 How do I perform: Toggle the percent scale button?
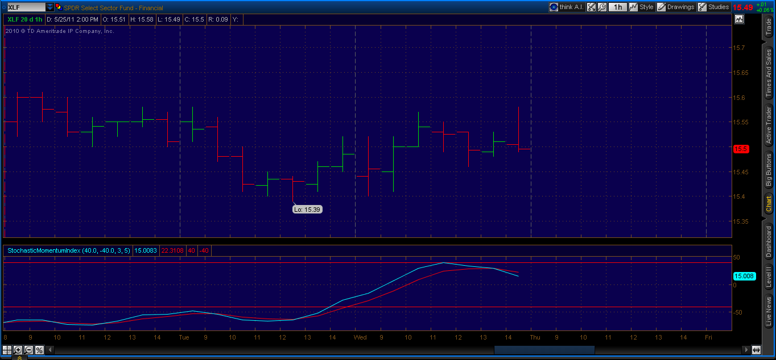tap(39, 350)
